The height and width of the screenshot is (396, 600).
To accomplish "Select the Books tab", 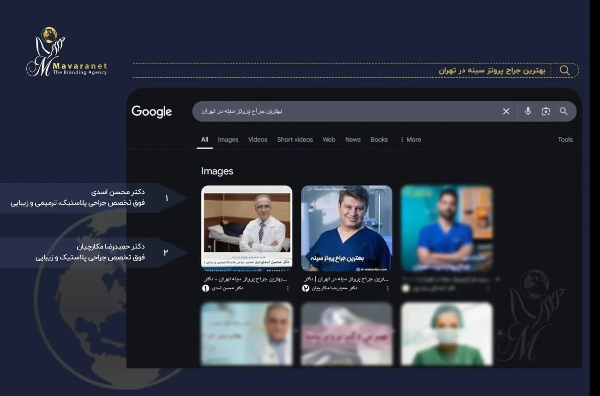I will point(379,140).
